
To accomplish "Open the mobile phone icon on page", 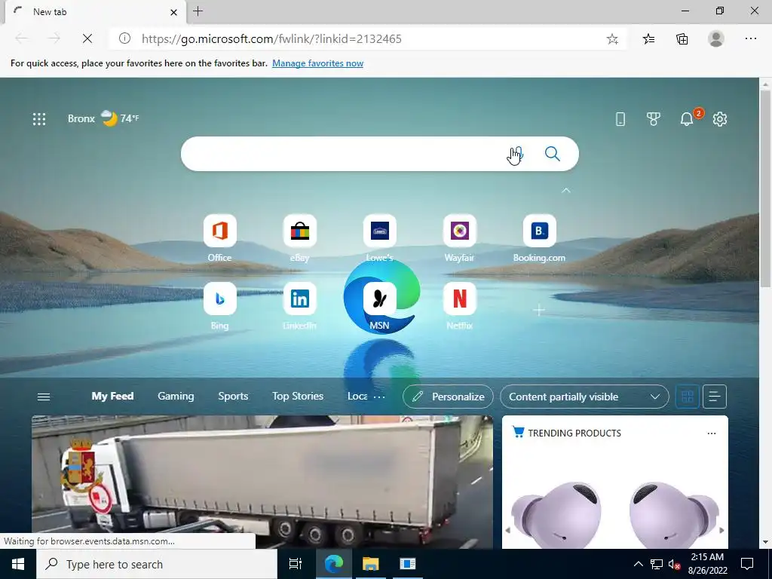I will click(x=620, y=119).
